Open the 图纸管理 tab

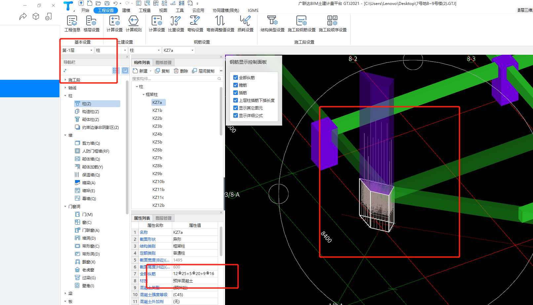tap(164, 62)
